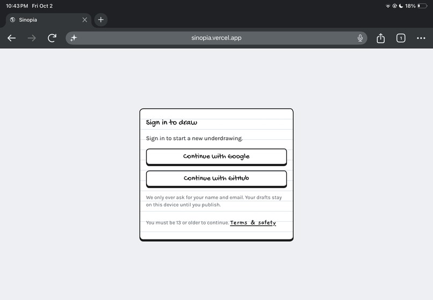This screenshot has width=433, height=300.
Task: Reload the Sinopia page
Action: tap(52, 38)
